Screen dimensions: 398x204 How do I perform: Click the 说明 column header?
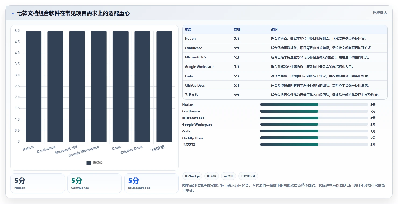point(274,29)
